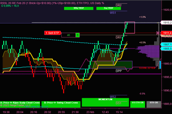
Task: Click the Wkly VWAP green button
Action: click(79, 8)
